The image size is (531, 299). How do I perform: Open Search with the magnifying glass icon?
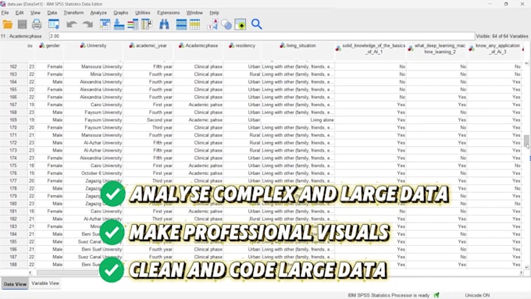pyautogui.click(x=256, y=24)
